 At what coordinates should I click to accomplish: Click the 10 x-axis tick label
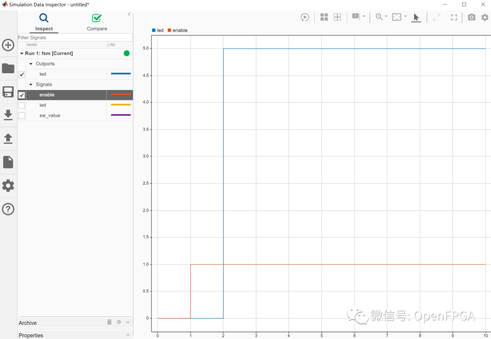[x=486, y=335]
